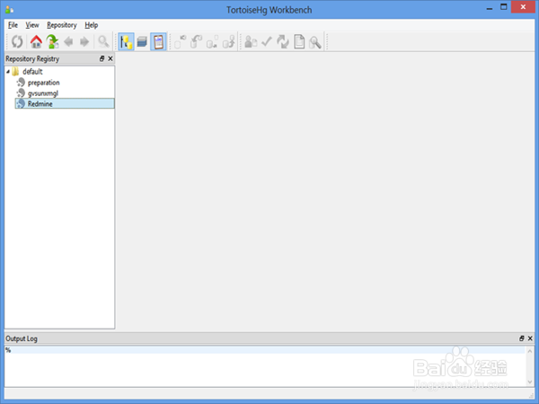
Task: Click the Refresh repository toolbar icon
Action: click(x=17, y=42)
